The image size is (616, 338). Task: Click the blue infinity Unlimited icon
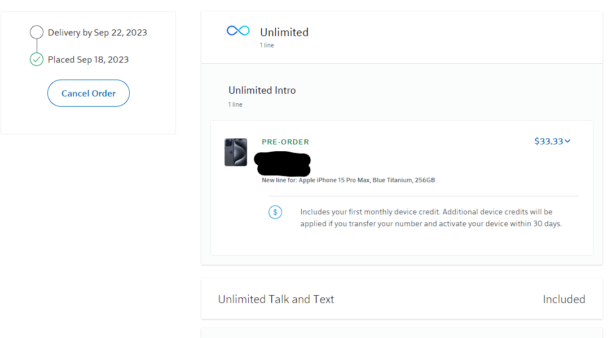tap(238, 30)
